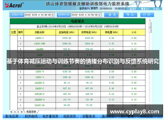Go to next sheet with navigation arrow
The image size is (166, 120).
18,112
